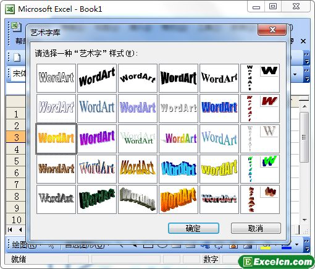Click the yellow fill color swatch
The width and height of the screenshot is (315, 269).
pos(266,247)
